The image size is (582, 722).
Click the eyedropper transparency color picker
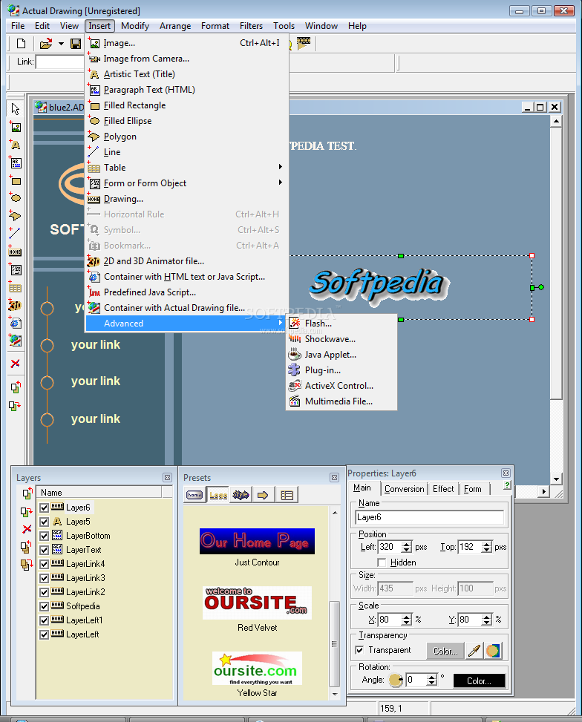474,651
